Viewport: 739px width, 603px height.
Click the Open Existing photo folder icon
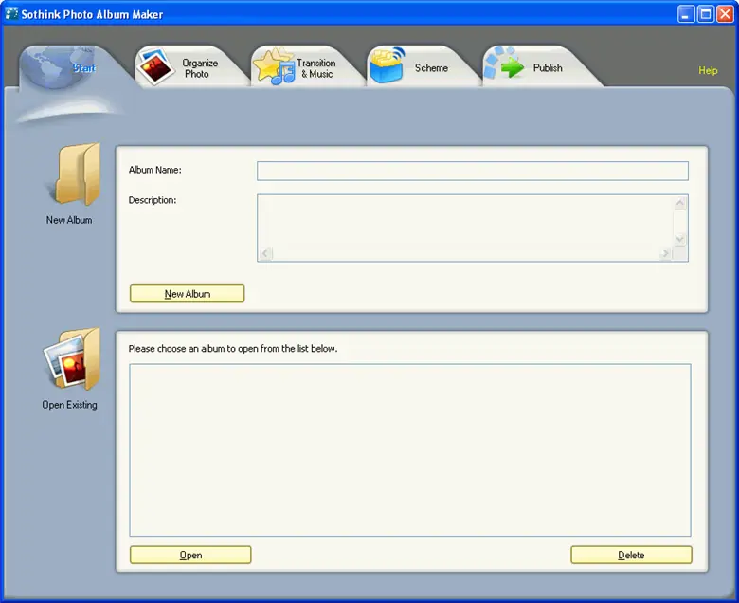71,361
